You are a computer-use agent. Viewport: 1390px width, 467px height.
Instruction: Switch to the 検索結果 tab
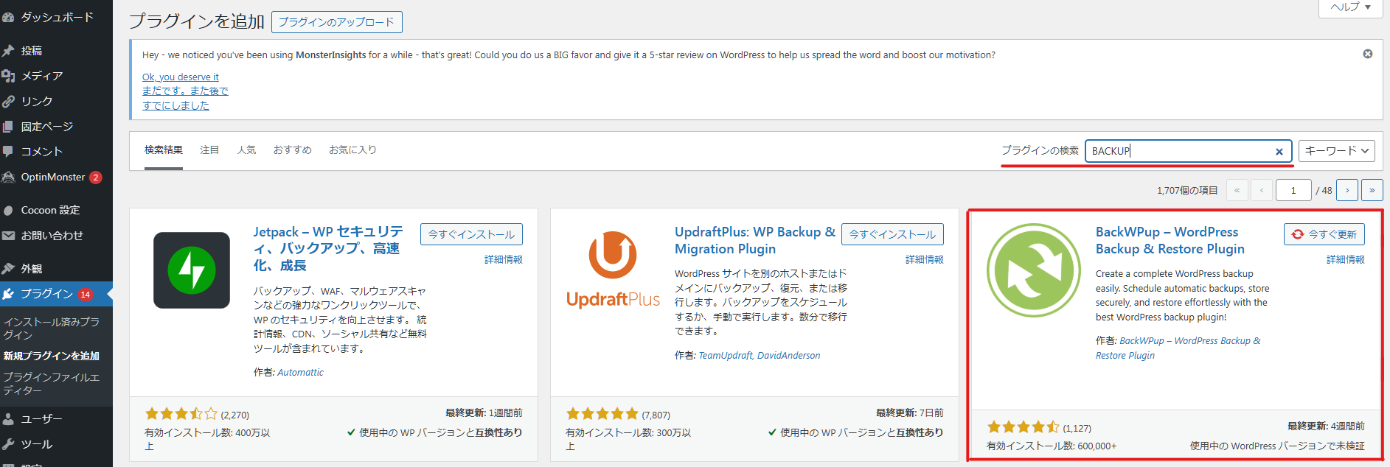tap(164, 150)
